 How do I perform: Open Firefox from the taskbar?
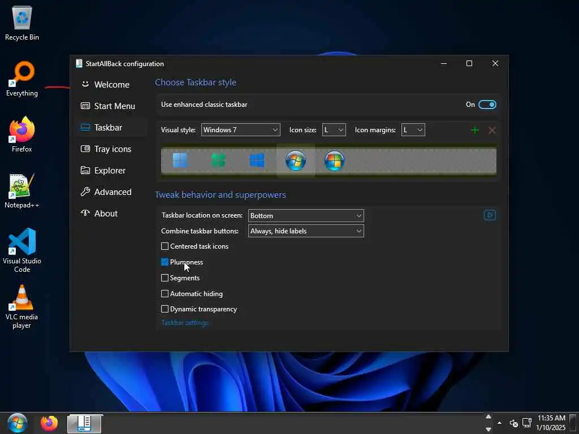49,423
